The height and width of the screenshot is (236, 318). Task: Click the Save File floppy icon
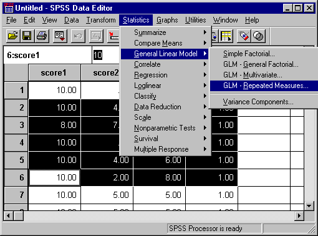pos(27,36)
